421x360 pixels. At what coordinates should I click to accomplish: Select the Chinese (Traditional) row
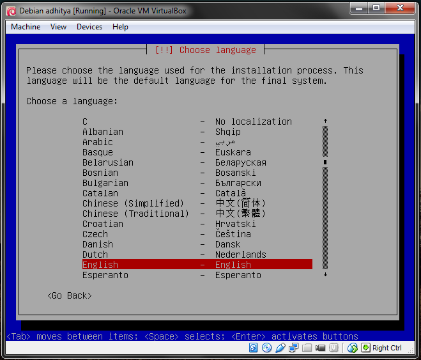(x=197, y=214)
